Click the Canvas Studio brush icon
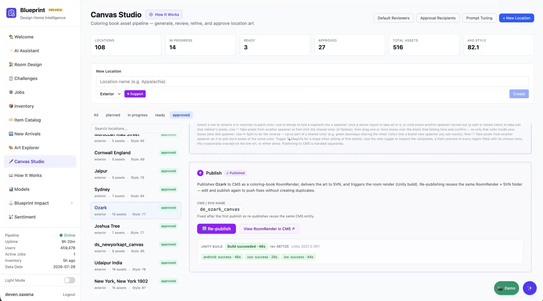The image size is (543, 301). point(11,162)
